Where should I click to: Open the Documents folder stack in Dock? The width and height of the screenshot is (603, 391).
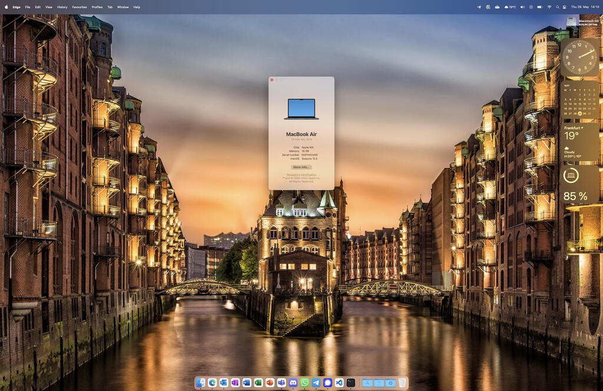379,383
